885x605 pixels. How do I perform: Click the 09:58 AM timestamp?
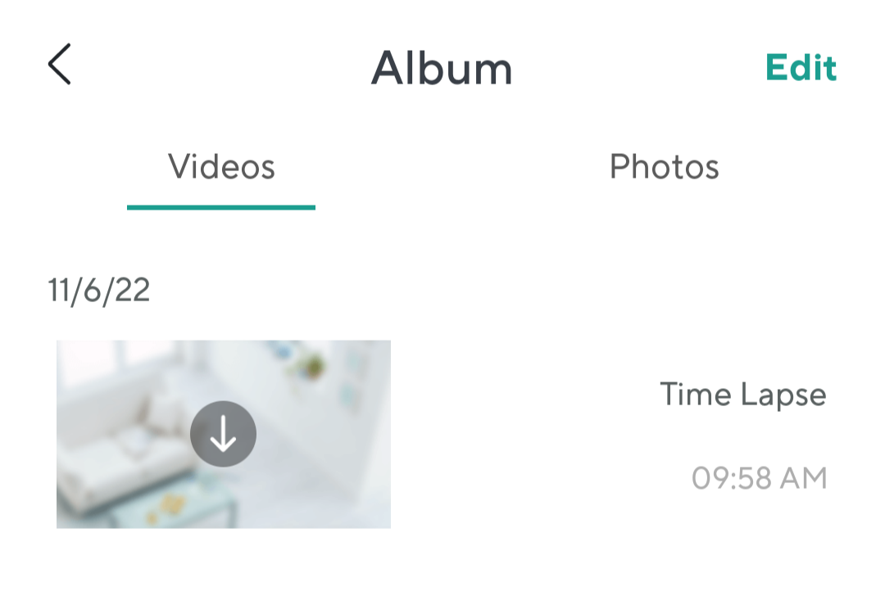click(759, 478)
